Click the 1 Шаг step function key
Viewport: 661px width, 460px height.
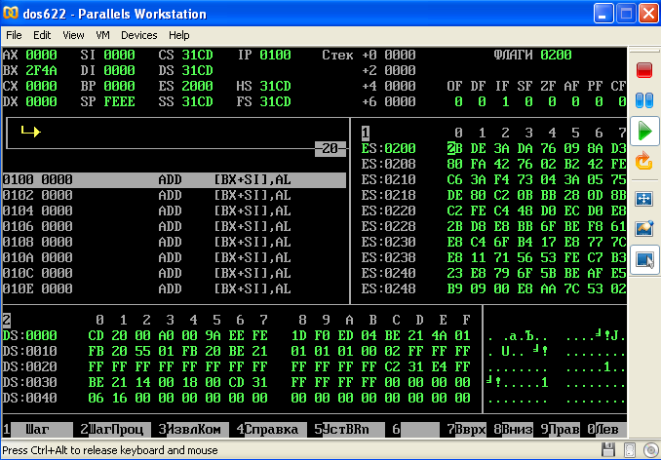pyautogui.click(x=37, y=429)
